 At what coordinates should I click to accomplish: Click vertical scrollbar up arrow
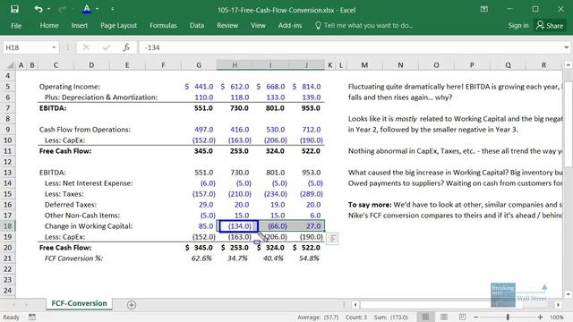pos(568,65)
